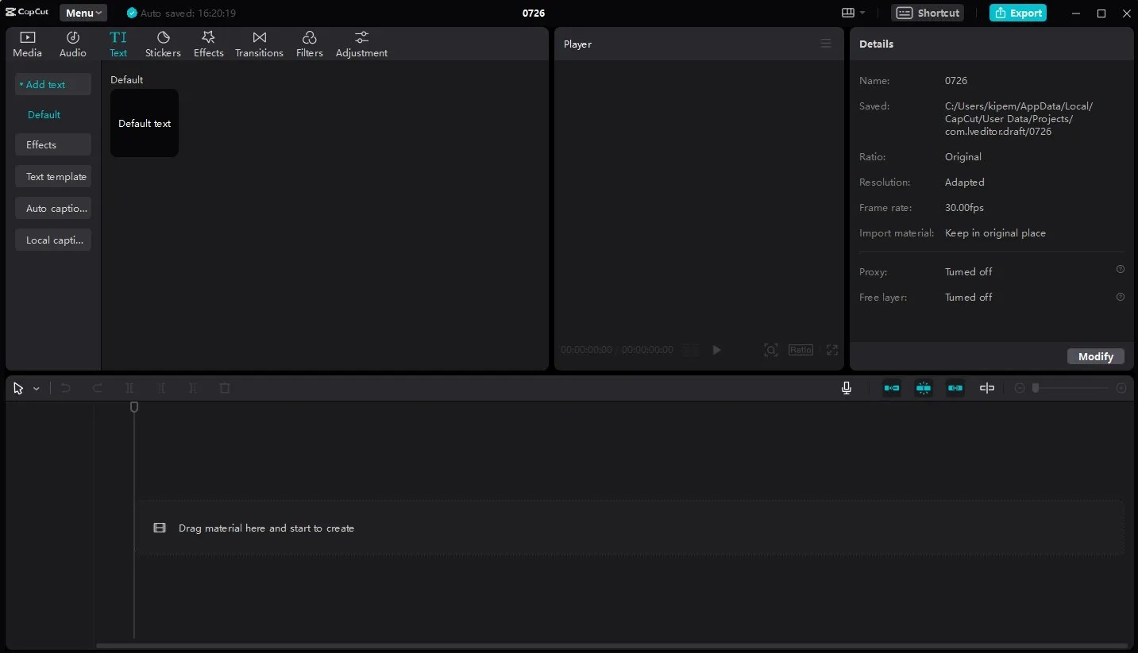Show Proxy help info icon
The image size is (1138, 653).
coord(1120,270)
